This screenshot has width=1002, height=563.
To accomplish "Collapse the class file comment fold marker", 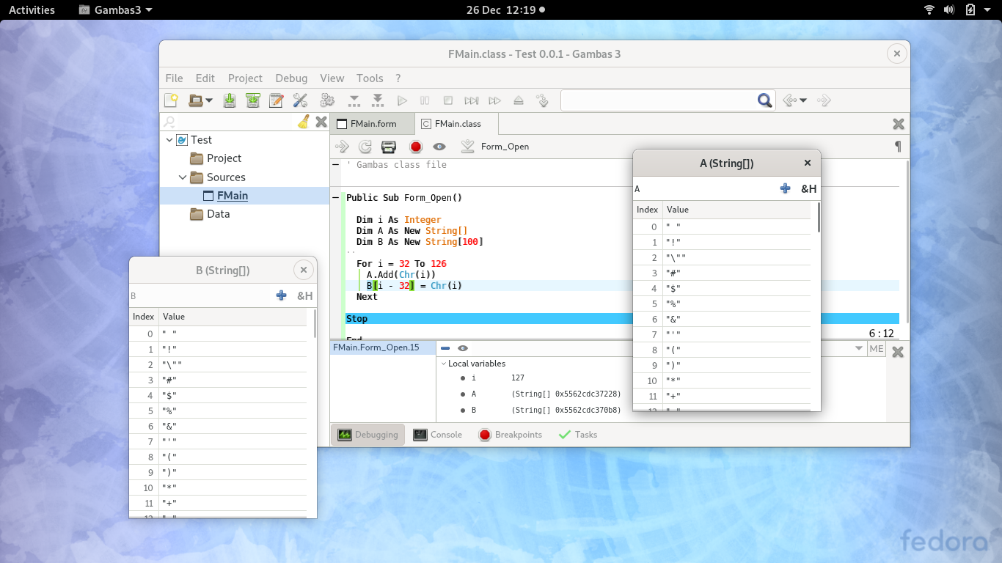I will click(x=335, y=165).
